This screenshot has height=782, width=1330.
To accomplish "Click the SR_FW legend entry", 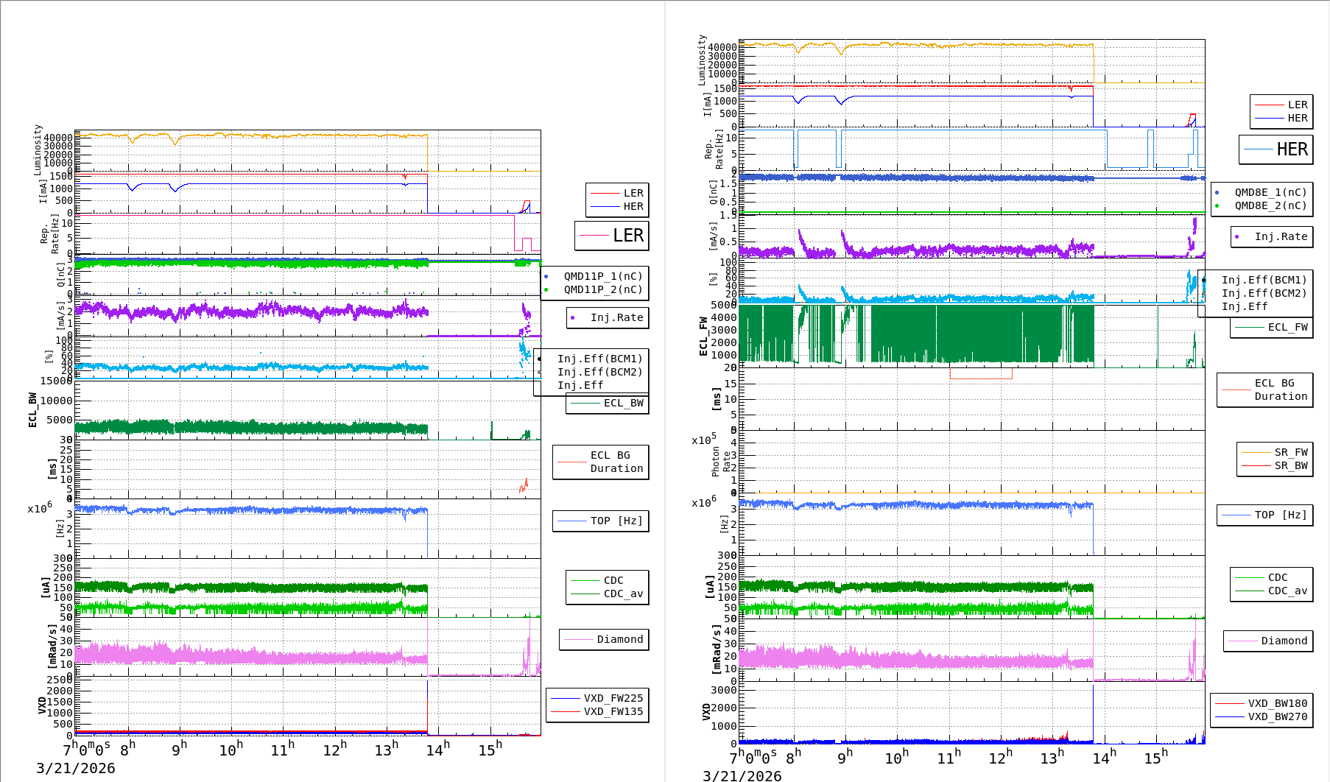I will click(1290, 452).
